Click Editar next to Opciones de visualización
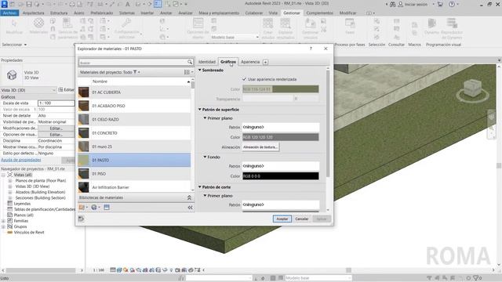502x282 pixels. [x=56, y=135]
